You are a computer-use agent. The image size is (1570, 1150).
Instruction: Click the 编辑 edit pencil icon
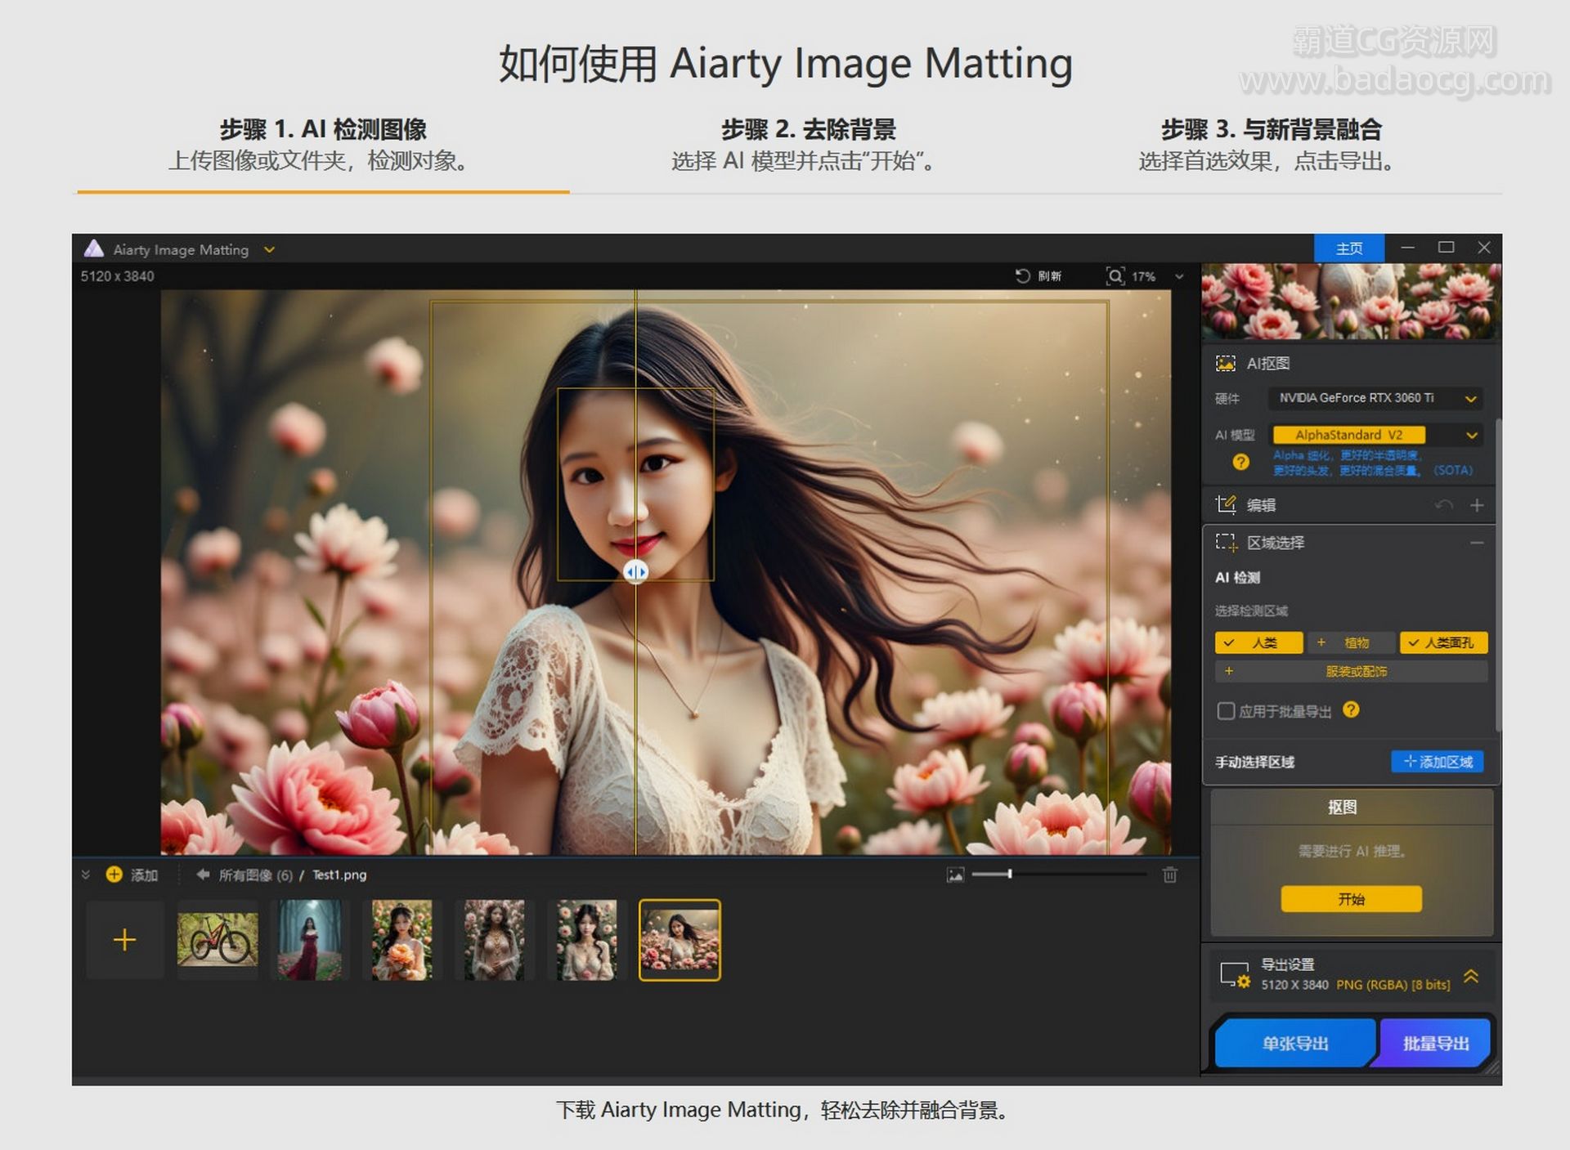point(1225,505)
